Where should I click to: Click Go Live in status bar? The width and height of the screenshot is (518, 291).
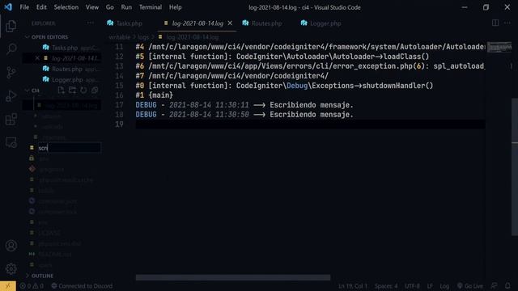click(x=469, y=286)
